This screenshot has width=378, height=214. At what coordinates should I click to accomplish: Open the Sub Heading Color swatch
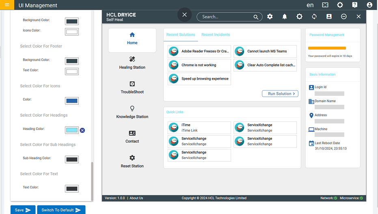[x=72, y=160]
